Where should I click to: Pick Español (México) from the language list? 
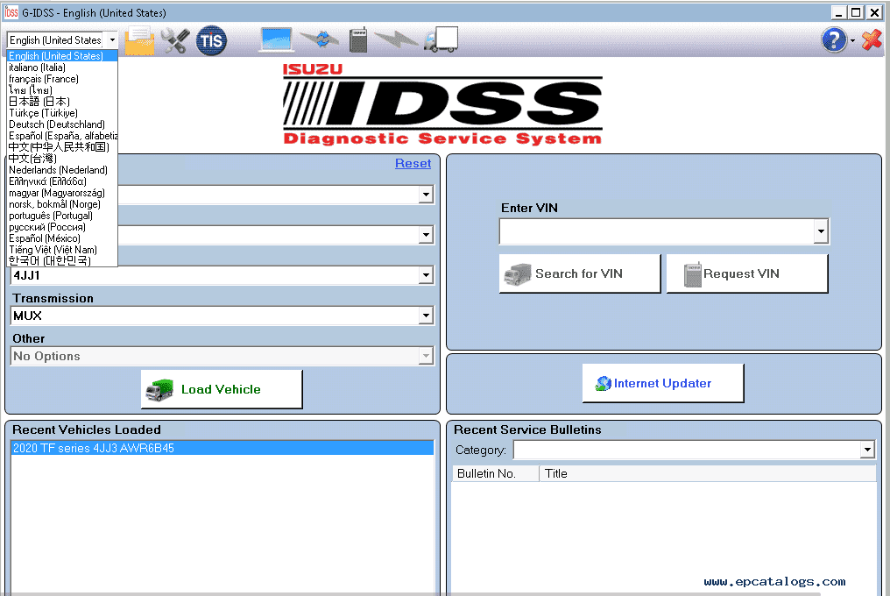click(x=45, y=238)
